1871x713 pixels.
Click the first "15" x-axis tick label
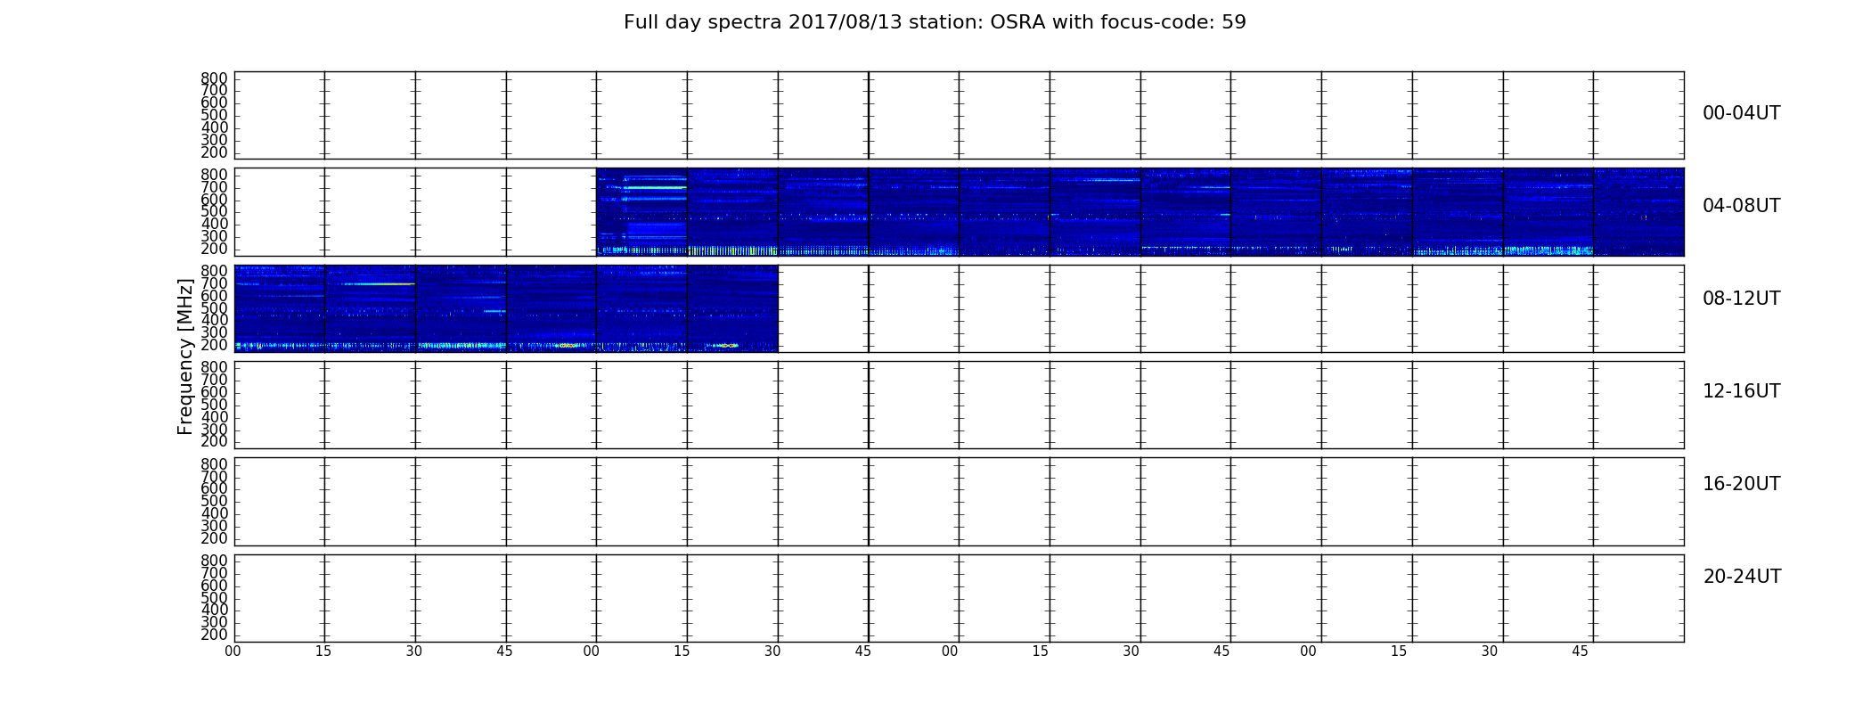pyautogui.click(x=323, y=652)
